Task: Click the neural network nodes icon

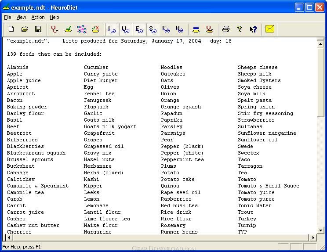Action: (x=82, y=29)
